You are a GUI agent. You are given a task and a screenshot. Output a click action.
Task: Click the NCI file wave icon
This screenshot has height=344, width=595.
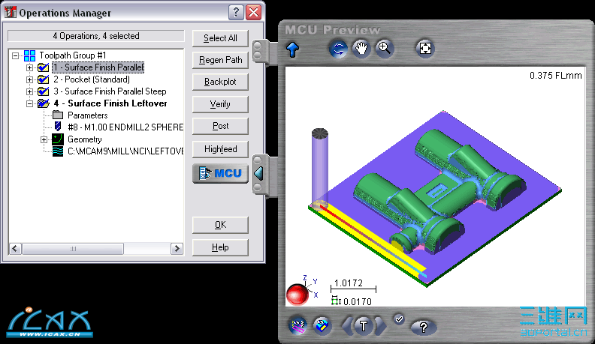click(x=58, y=151)
